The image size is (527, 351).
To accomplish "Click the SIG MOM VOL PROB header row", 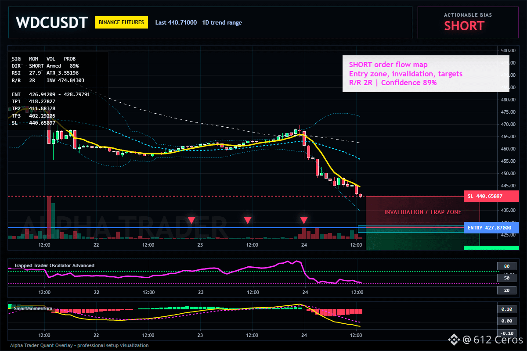I will pyautogui.click(x=43, y=58).
